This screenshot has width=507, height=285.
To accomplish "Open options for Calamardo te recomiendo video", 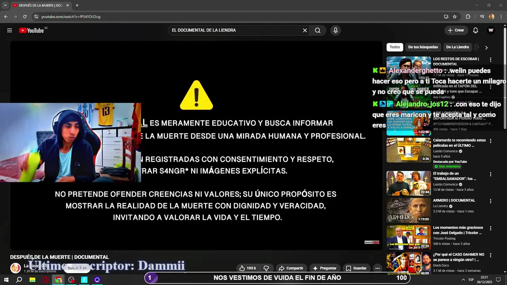I will point(490,141).
